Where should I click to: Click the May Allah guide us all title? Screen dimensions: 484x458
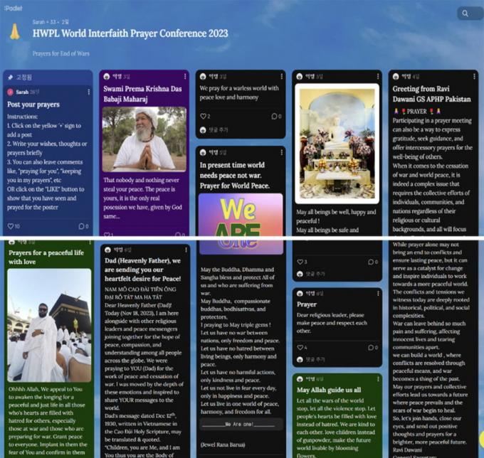pos(329,390)
